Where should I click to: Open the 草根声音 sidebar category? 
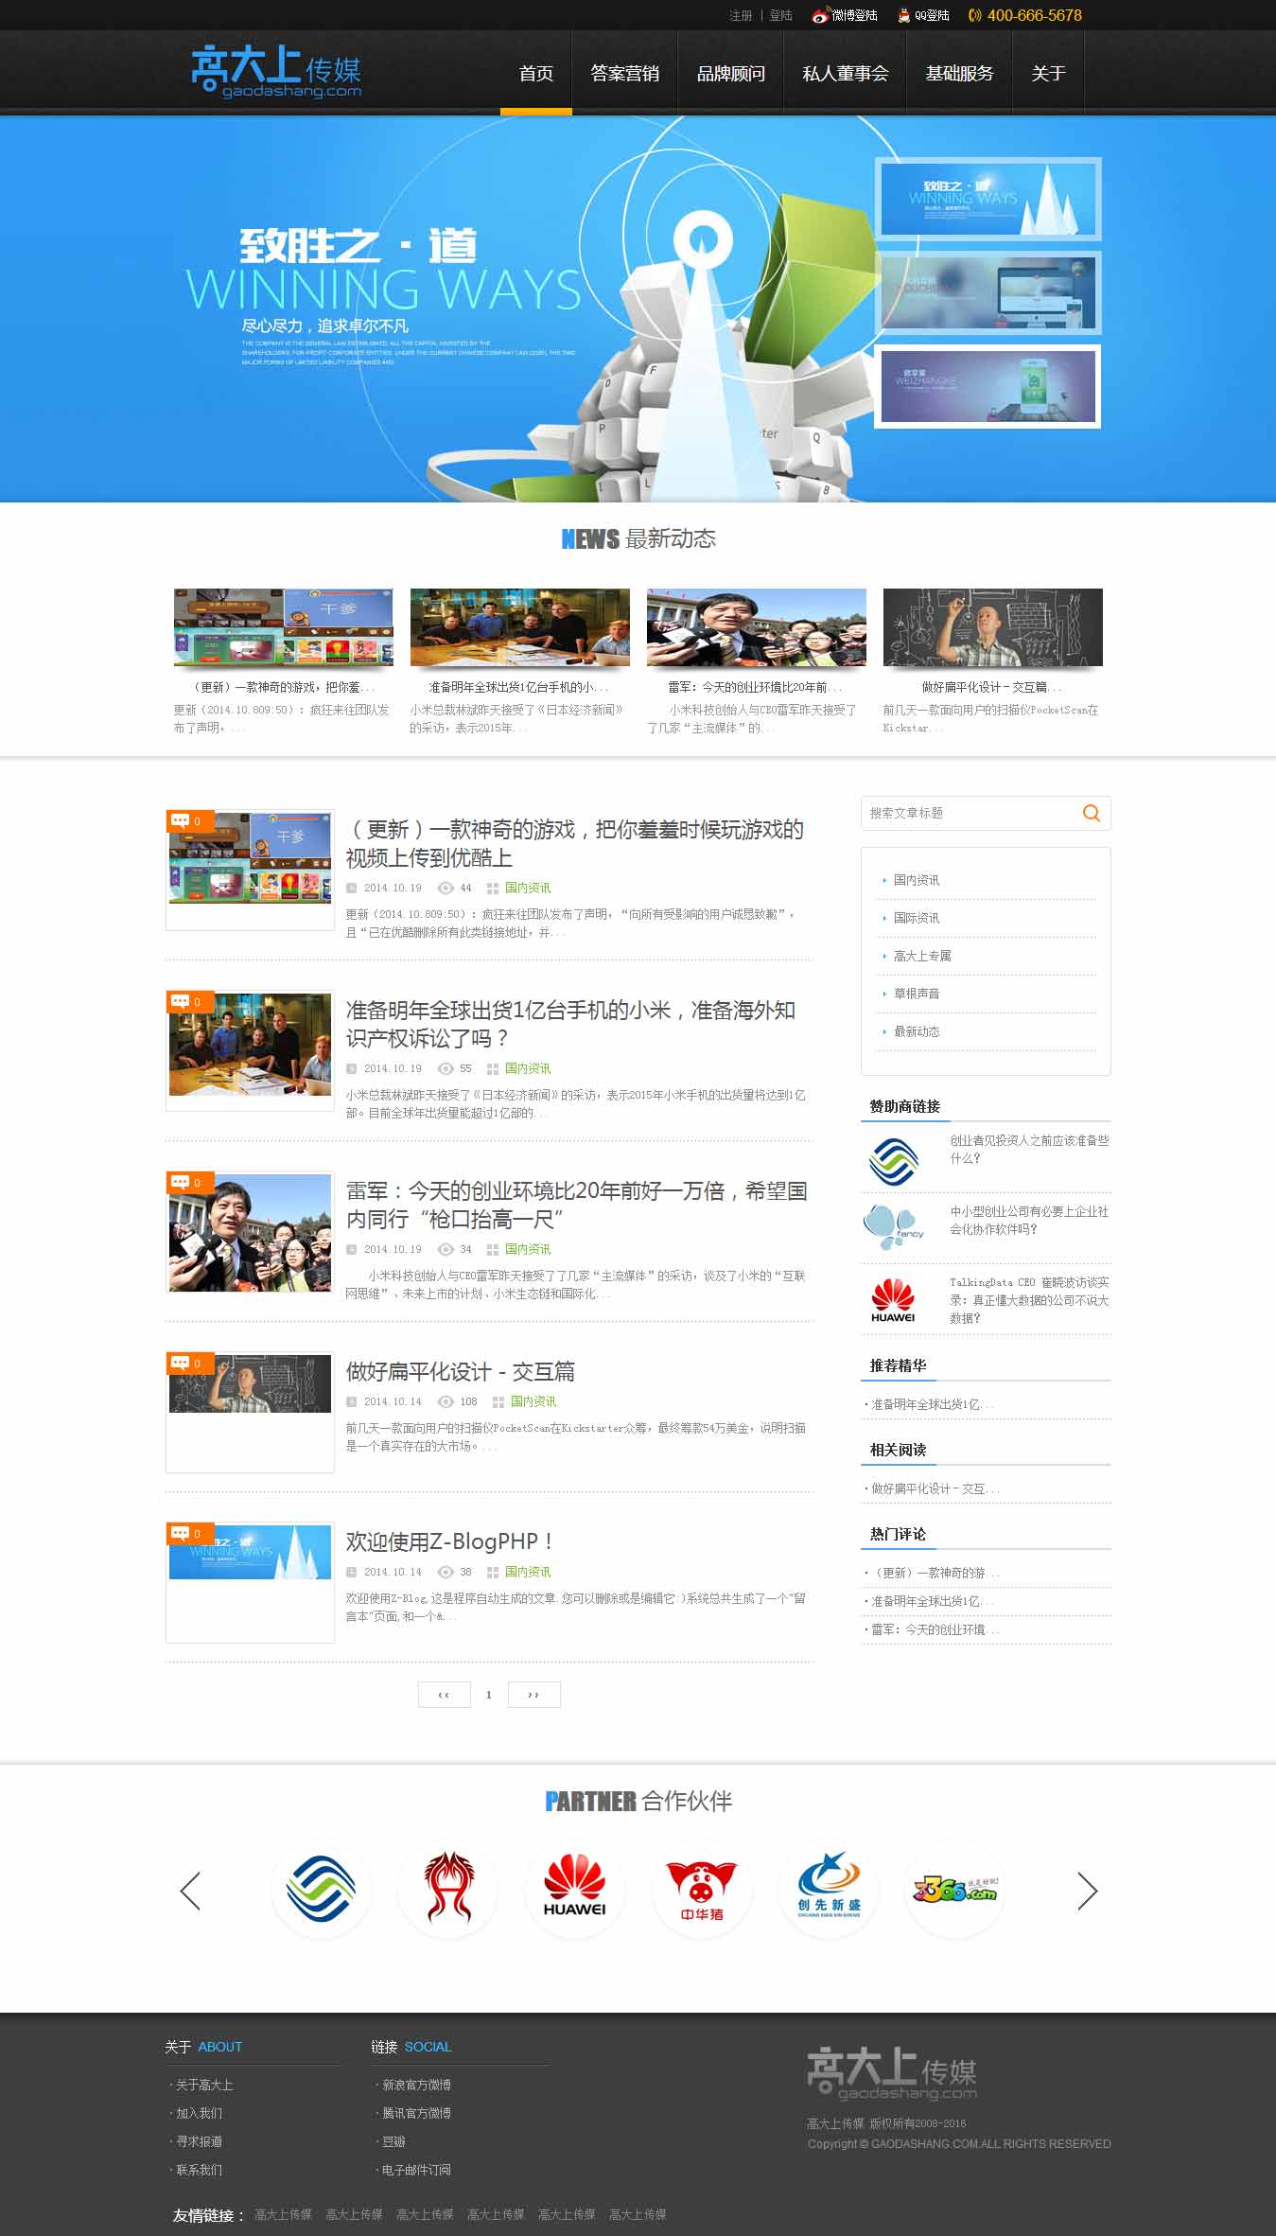[917, 994]
